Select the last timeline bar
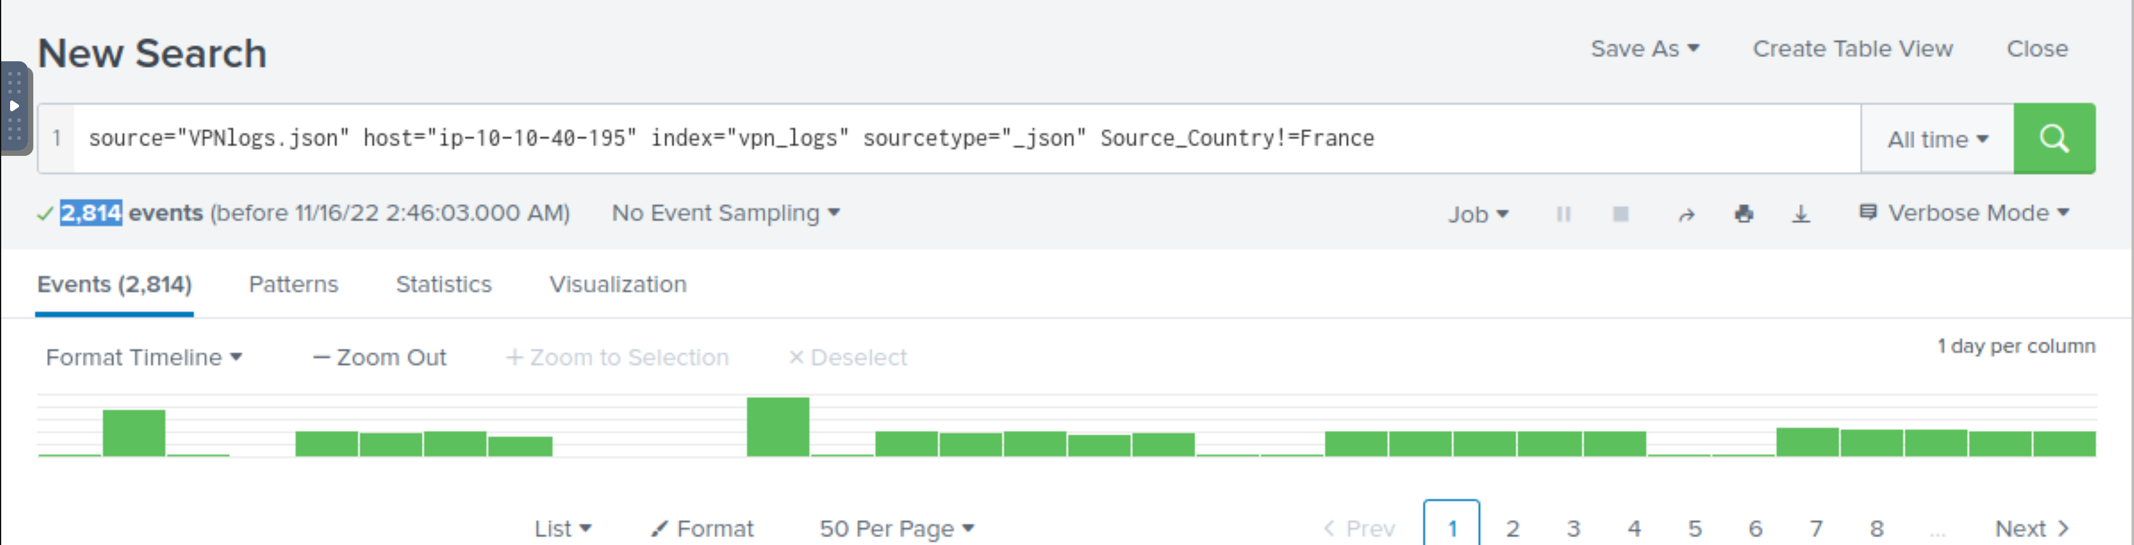This screenshot has height=545, width=2134. tap(2064, 443)
